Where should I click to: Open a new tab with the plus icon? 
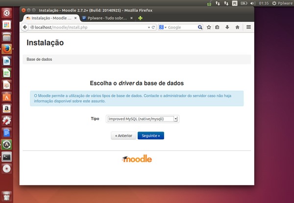point(140,18)
